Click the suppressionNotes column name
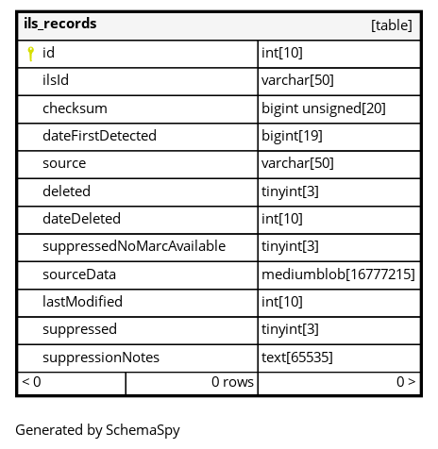 coord(101,358)
